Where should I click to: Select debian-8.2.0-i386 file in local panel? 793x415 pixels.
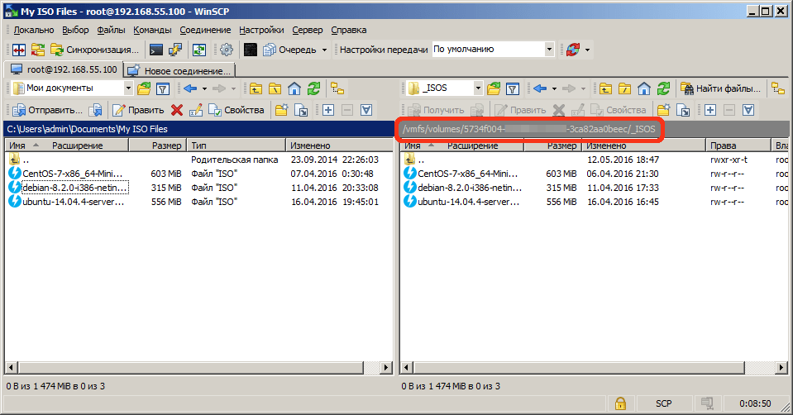coord(69,188)
